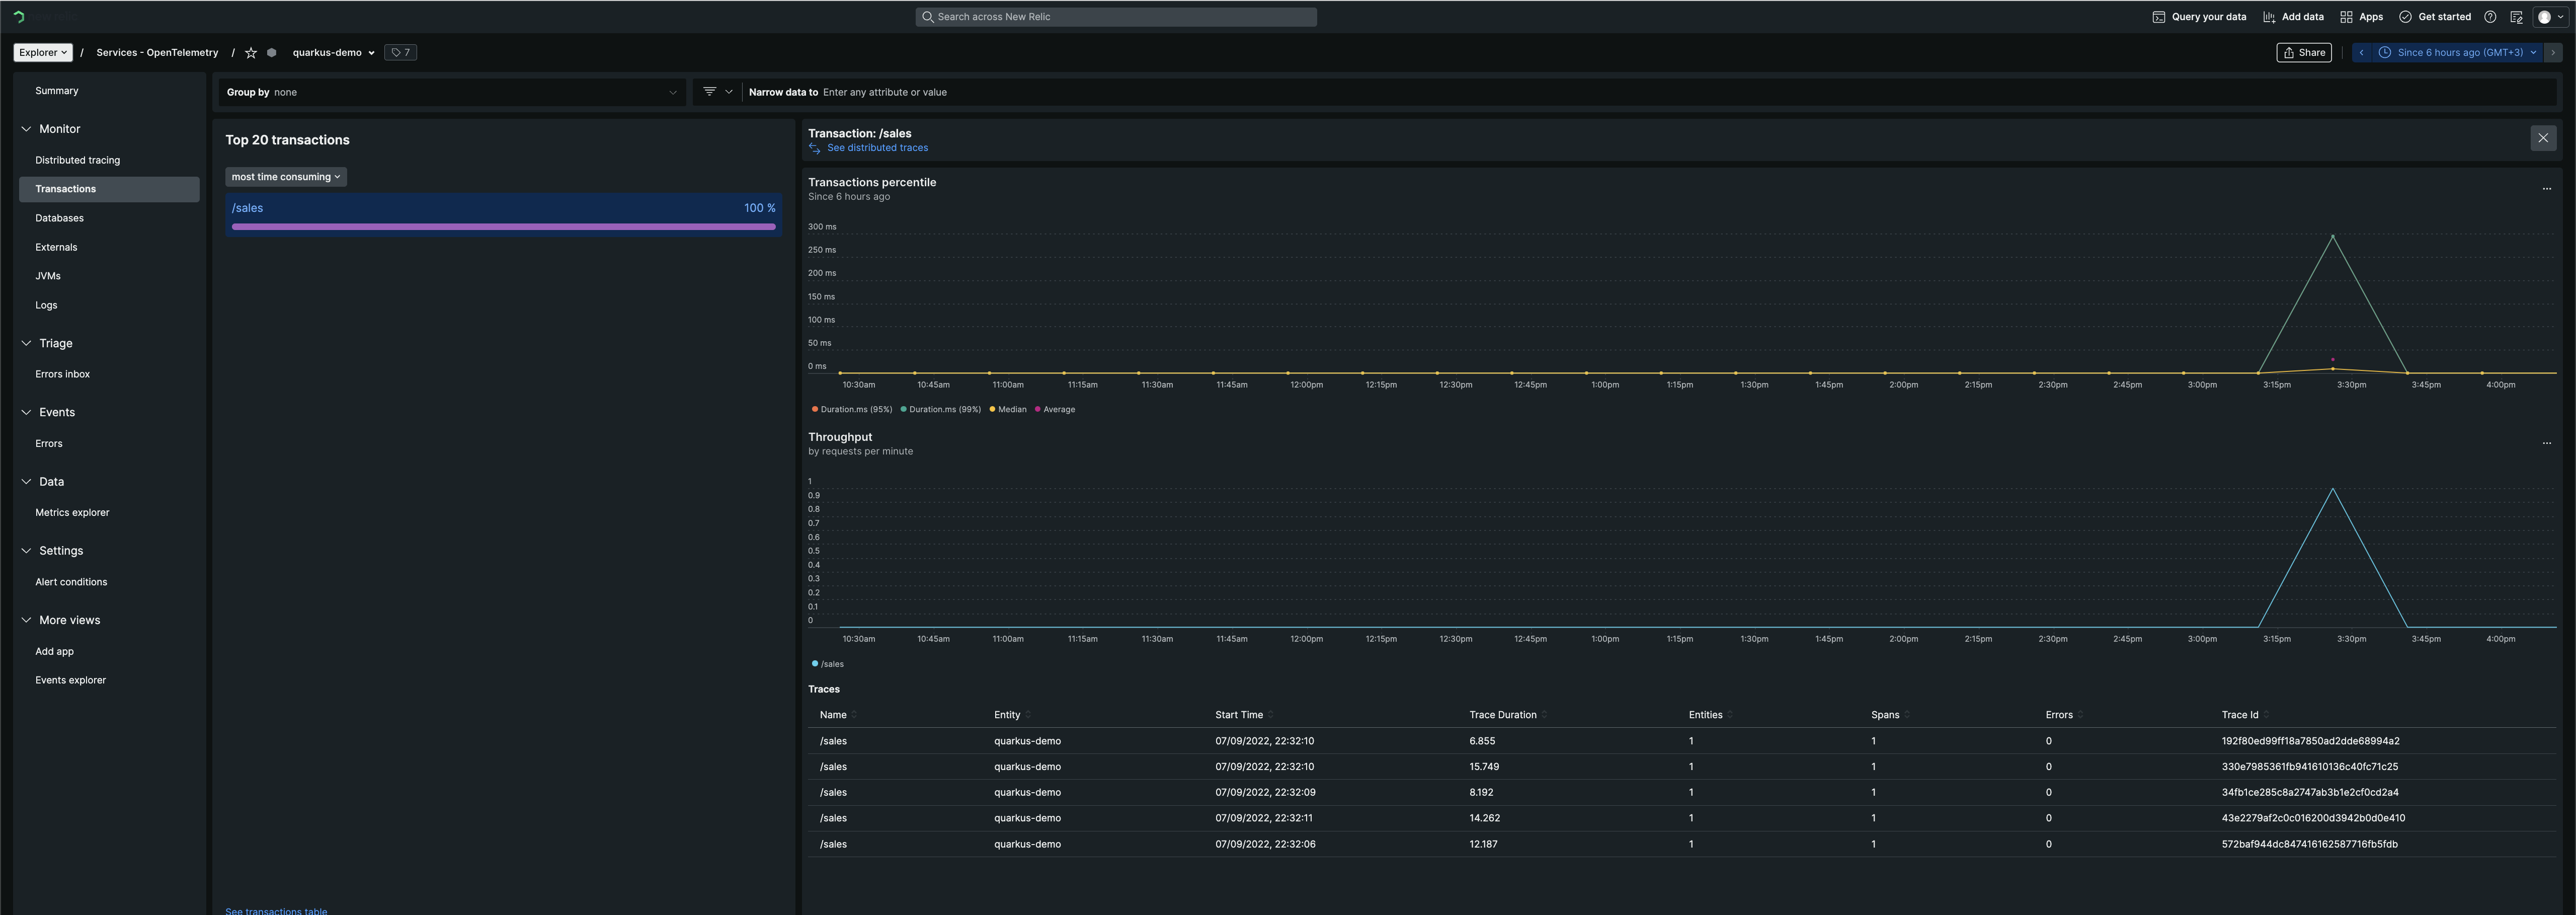Open Throughput chart options menu
This screenshot has height=915, width=2576.
[2546, 443]
